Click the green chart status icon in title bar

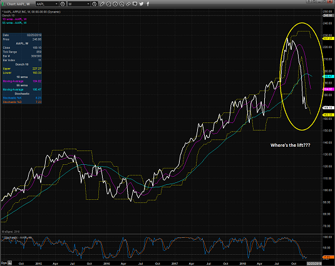pos(3,4)
